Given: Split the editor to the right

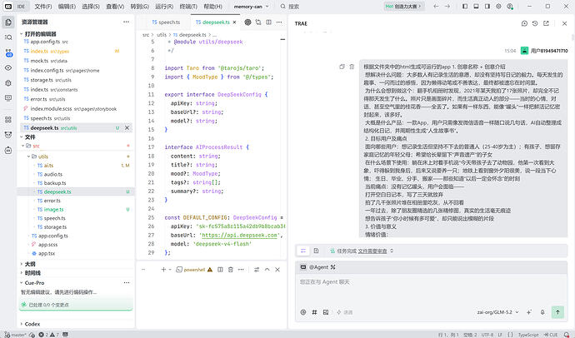Looking at the screenshot, I should pos(269,22).
